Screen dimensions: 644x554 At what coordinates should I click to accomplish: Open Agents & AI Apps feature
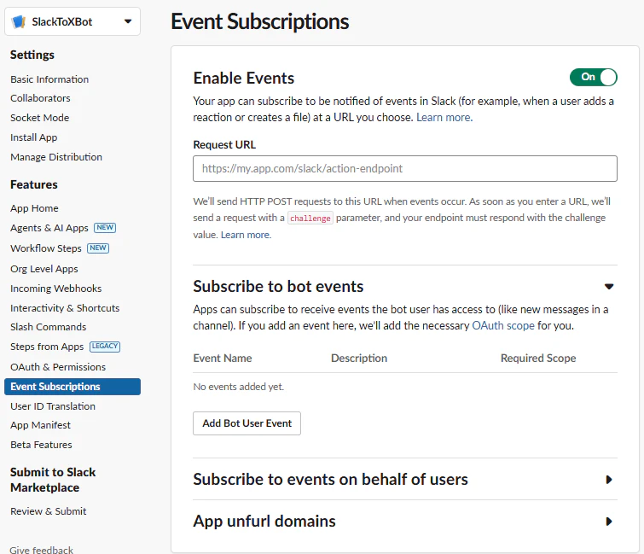click(x=49, y=228)
